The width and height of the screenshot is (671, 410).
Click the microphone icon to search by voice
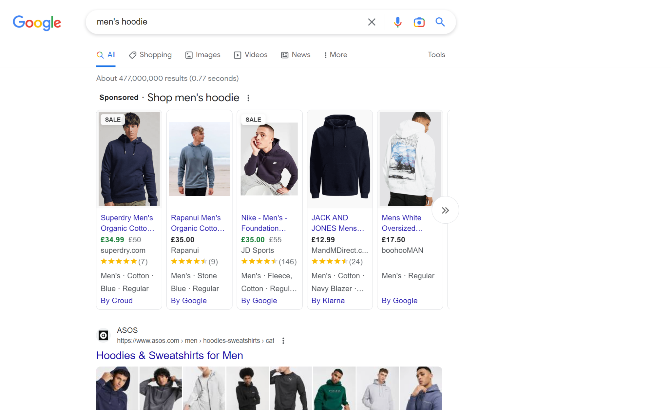coord(397,22)
